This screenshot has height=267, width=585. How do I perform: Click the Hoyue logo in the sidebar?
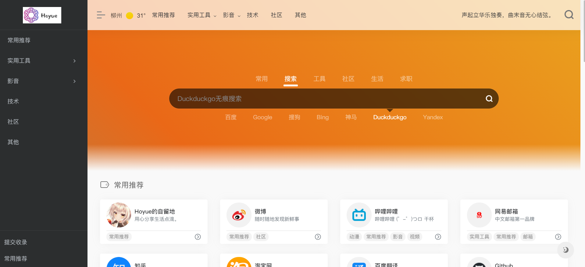[x=42, y=15]
